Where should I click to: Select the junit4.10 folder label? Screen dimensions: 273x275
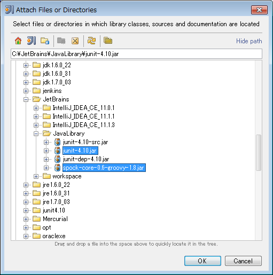(54, 210)
